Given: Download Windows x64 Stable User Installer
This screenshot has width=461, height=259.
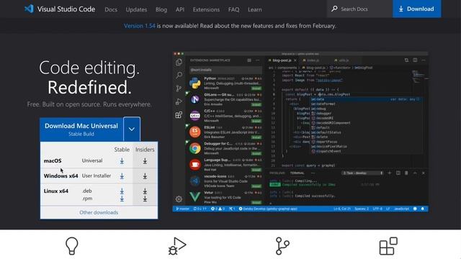Looking at the screenshot, I should click(x=122, y=176).
